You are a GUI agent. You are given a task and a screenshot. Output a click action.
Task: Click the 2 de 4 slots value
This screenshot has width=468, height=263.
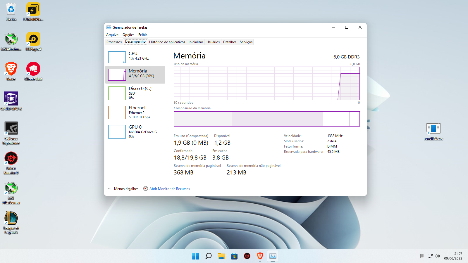coord(332,141)
